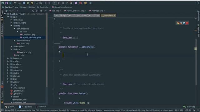Click the editor vertical scrollbar thumb
The width and height of the screenshot is (200, 112).
(x=196, y=62)
